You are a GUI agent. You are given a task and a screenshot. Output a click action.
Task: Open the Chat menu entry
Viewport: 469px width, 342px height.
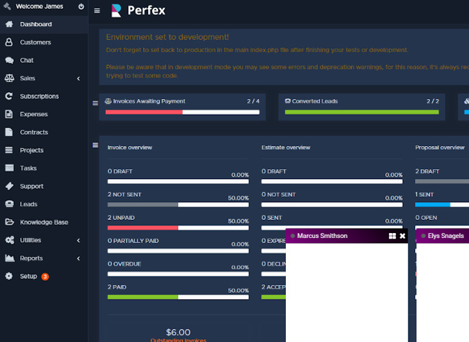pyautogui.click(x=44, y=60)
